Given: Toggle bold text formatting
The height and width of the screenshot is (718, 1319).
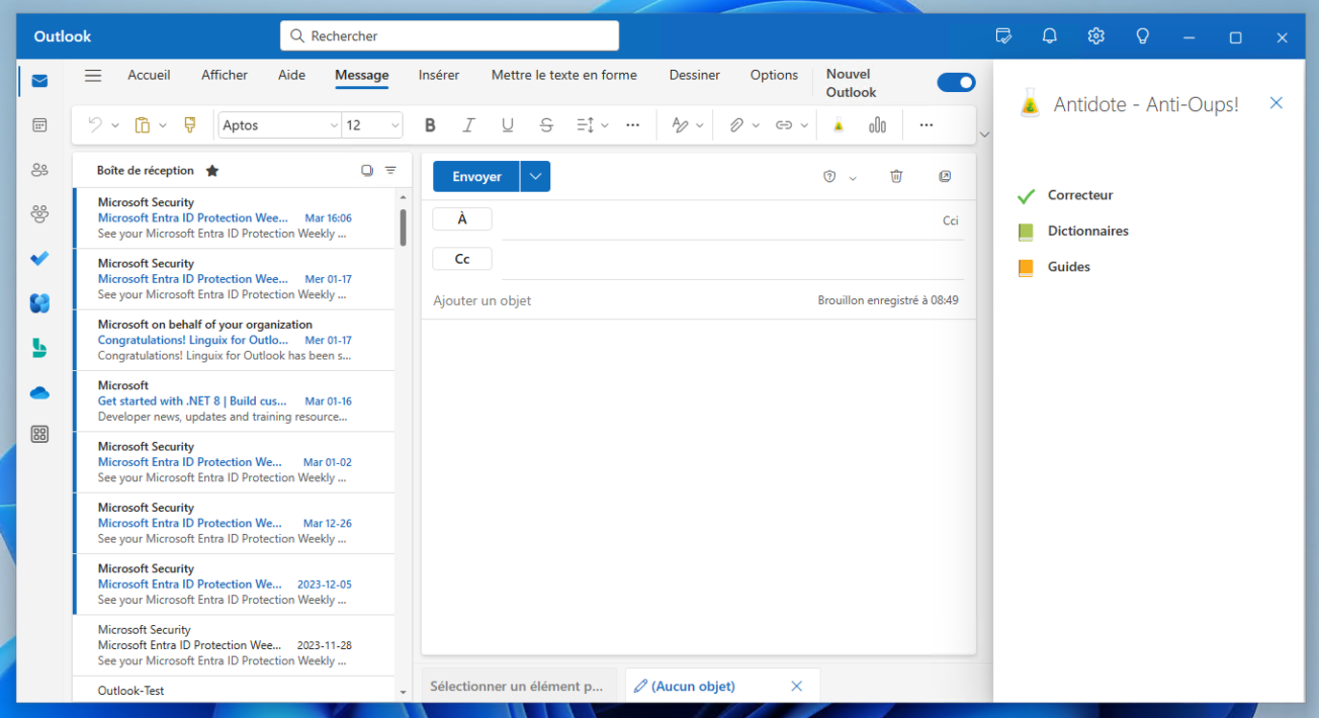Looking at the screenshot, I should [x=430, y=126].
